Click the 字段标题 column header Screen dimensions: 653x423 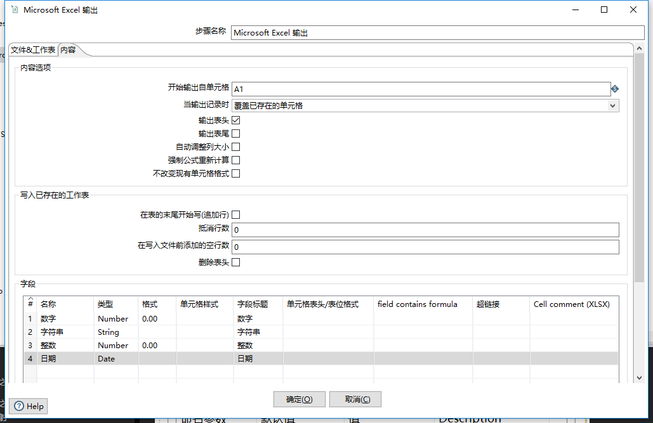258,304
